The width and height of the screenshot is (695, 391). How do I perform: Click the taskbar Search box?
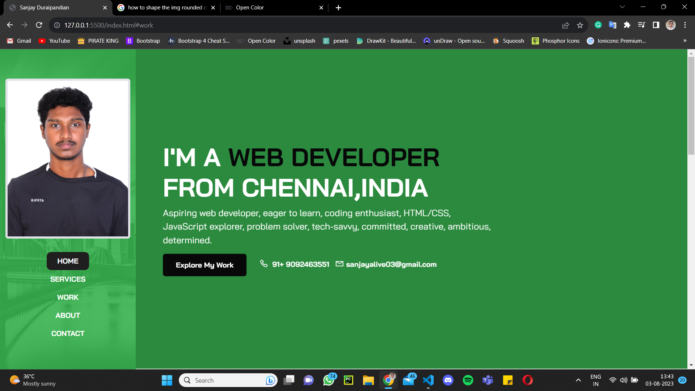228,380
